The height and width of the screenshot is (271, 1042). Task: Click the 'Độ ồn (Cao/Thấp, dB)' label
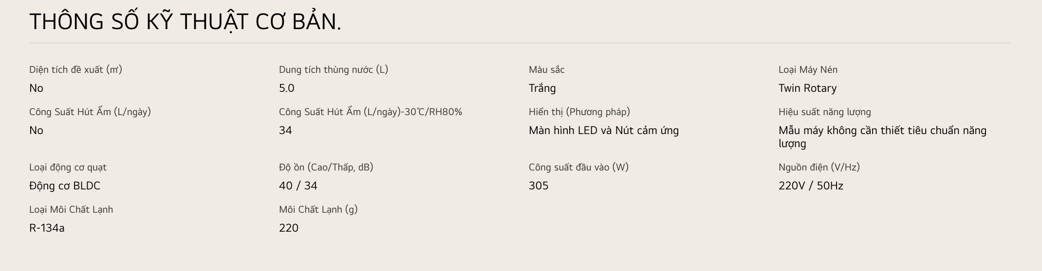(326, 167)
